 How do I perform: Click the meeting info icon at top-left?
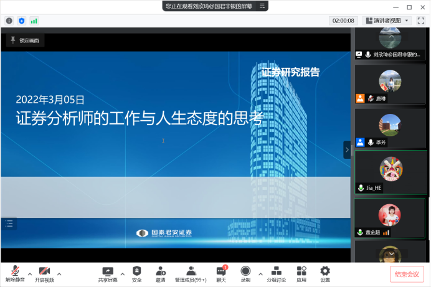pos(9,21)
